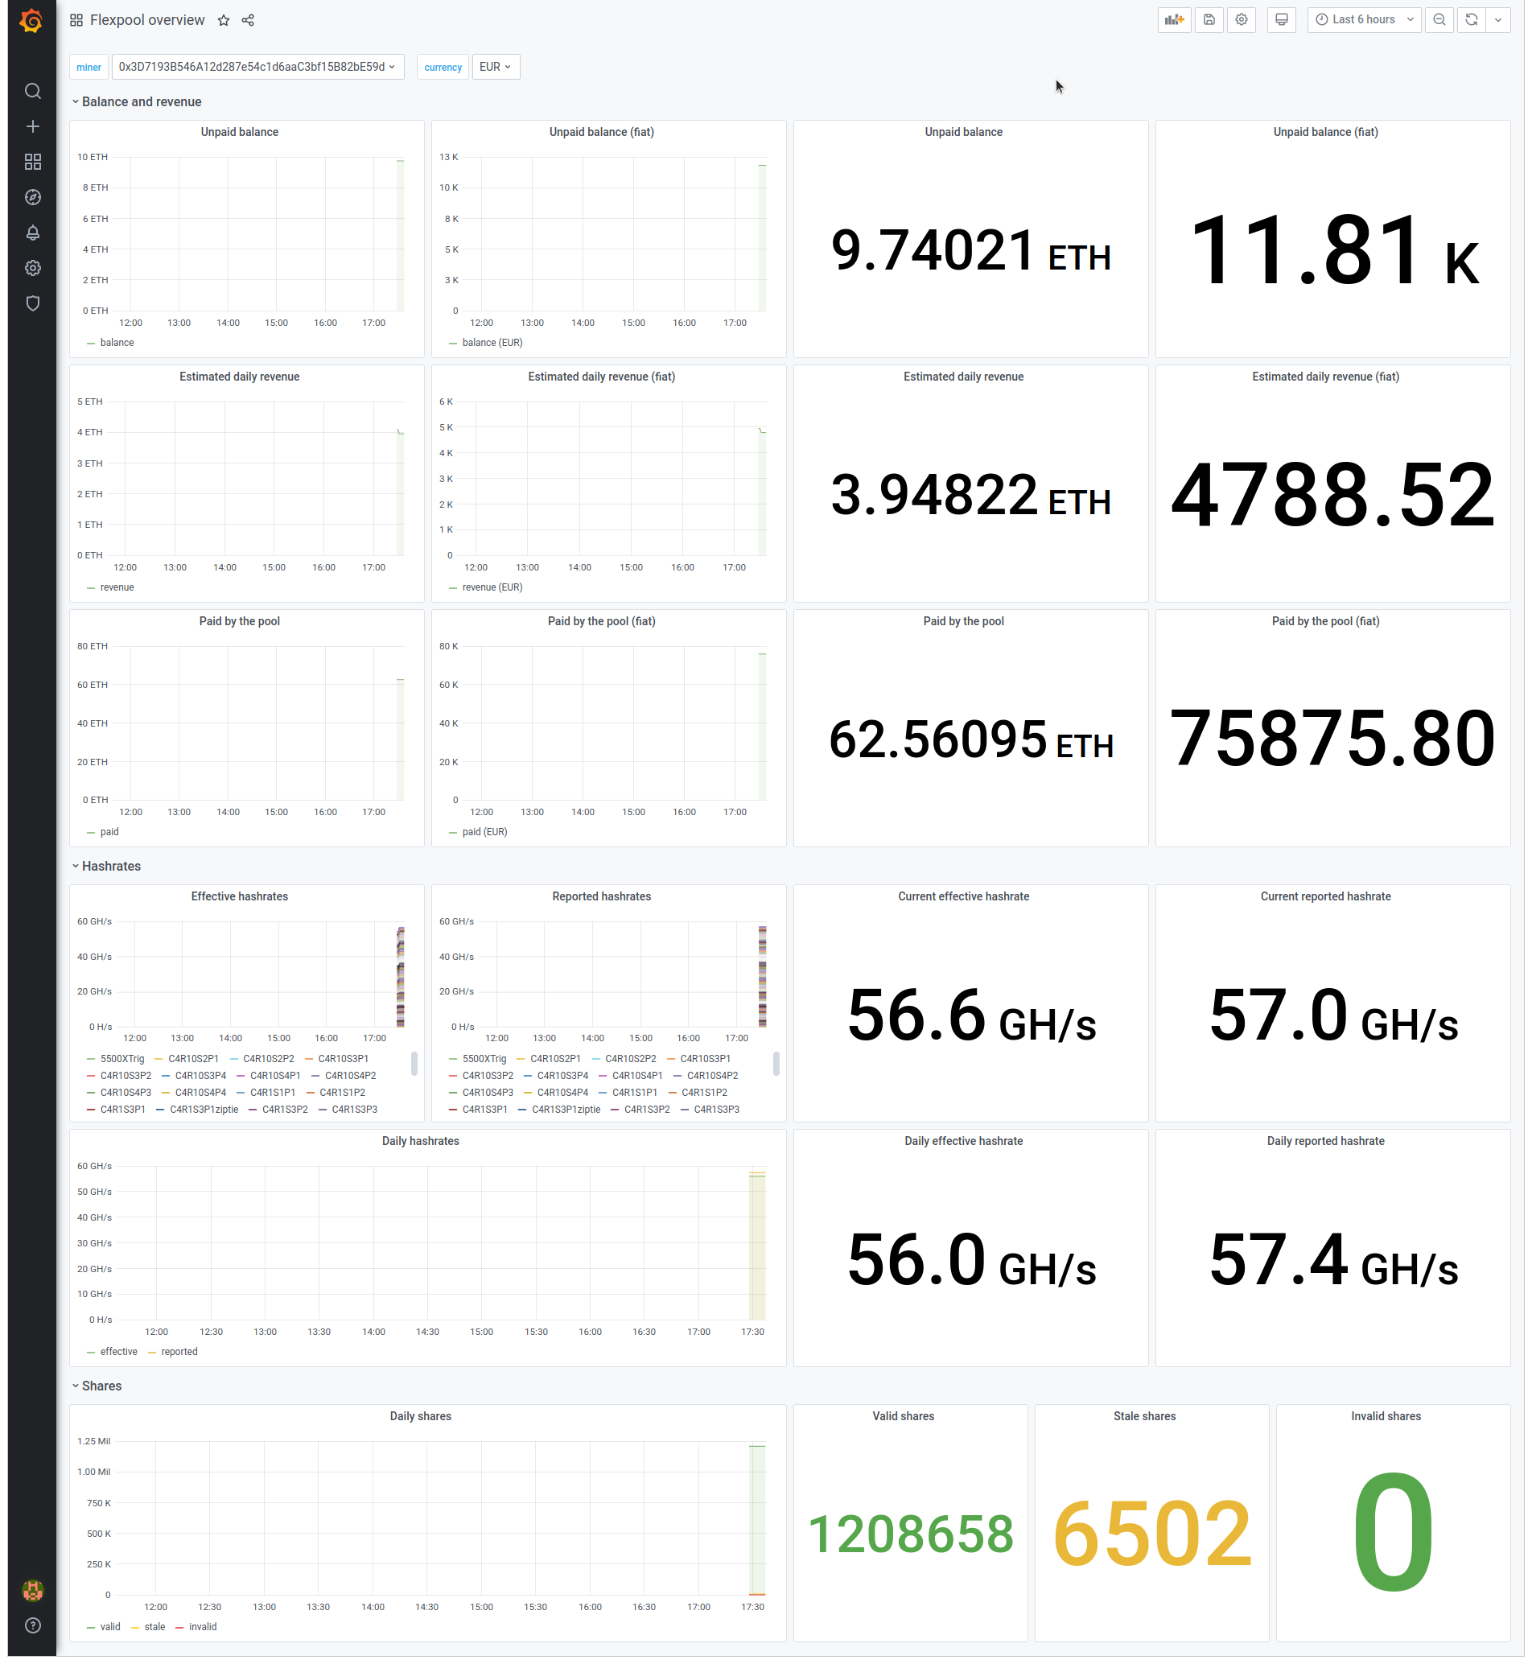The width and height of the screenshot is (1532, 1664).
Task: Open the EUR currency dropdown
Action: point(496,67)
